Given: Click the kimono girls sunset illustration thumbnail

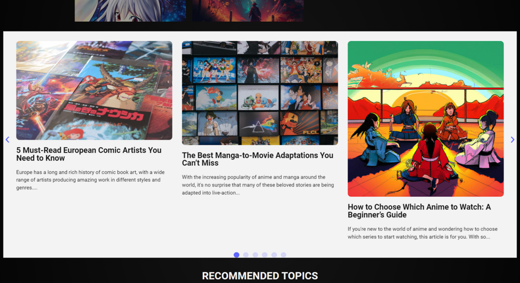Looking at the screenshot, I should [x=426, y=119].
